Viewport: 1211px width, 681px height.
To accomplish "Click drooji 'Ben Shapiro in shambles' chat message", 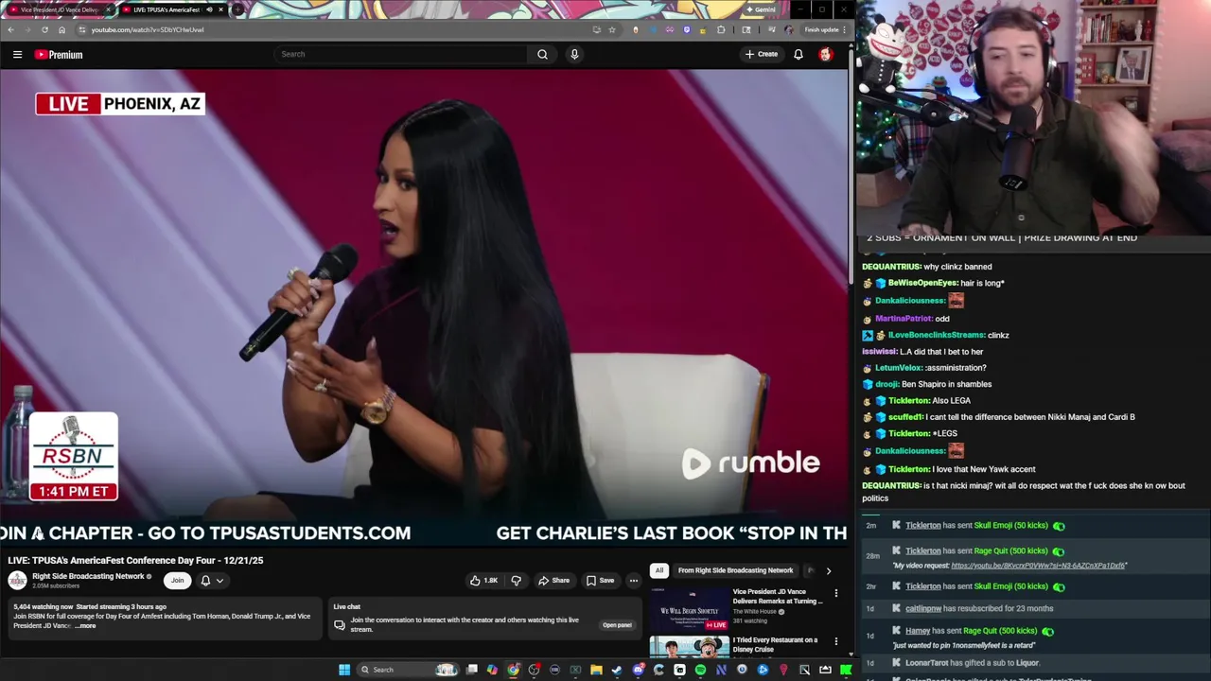I will [x=927, y=384].
